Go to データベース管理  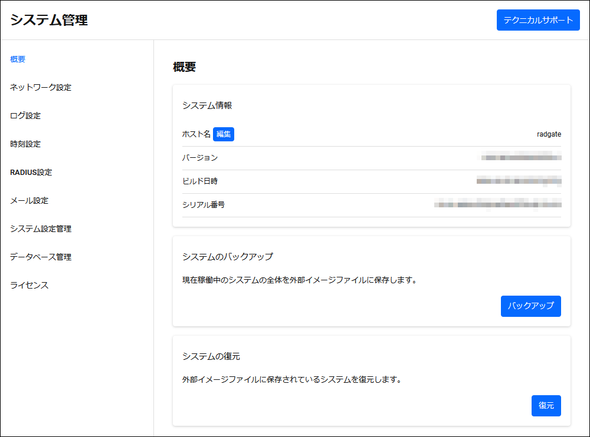[x=41, y=257]
